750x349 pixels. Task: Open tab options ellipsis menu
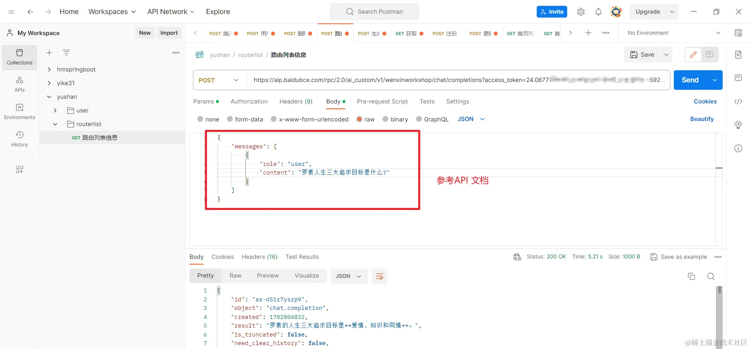(x=606, y=33)
